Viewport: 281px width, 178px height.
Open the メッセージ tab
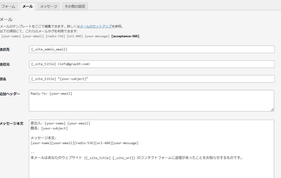49,6
